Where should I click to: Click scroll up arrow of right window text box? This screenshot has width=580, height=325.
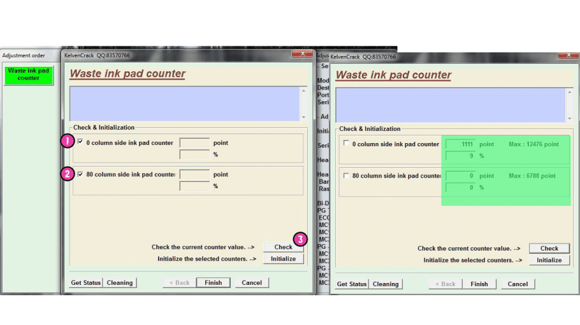[570, 92]
